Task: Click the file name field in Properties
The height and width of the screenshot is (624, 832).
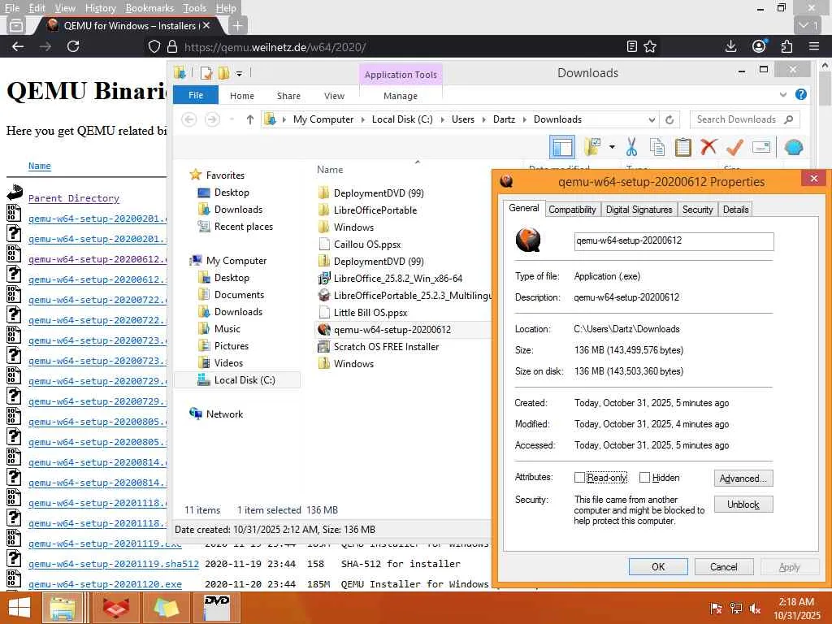Action: tap(674, 240)
